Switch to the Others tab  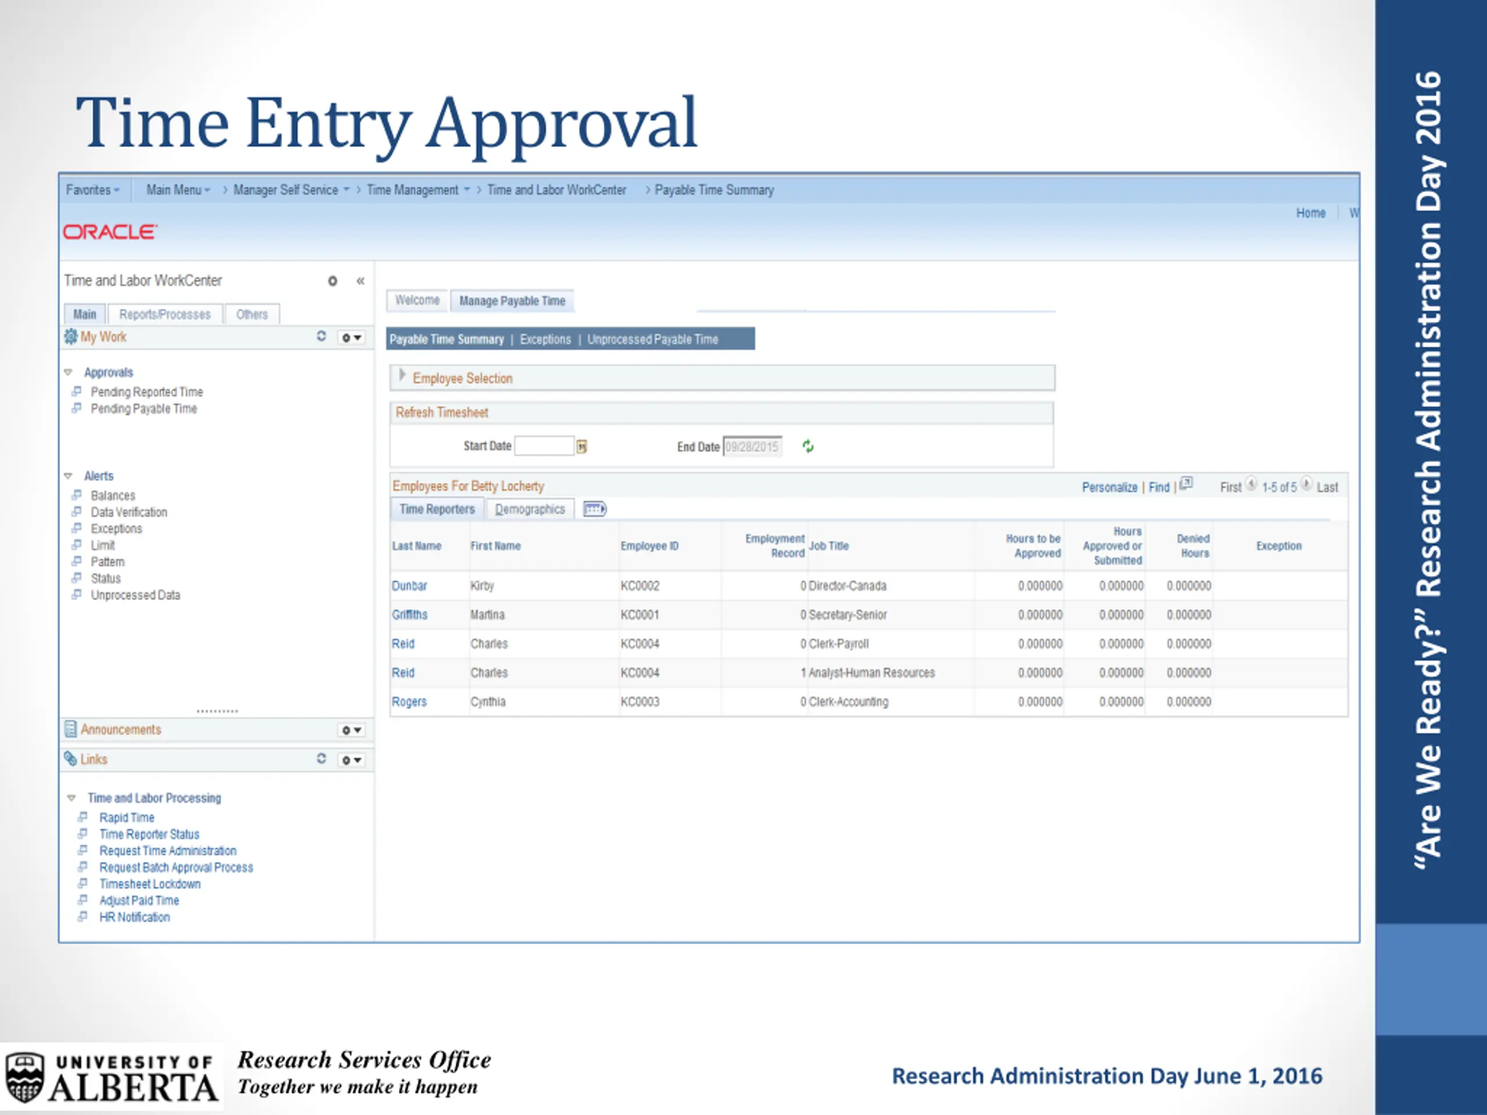(252, 315)
